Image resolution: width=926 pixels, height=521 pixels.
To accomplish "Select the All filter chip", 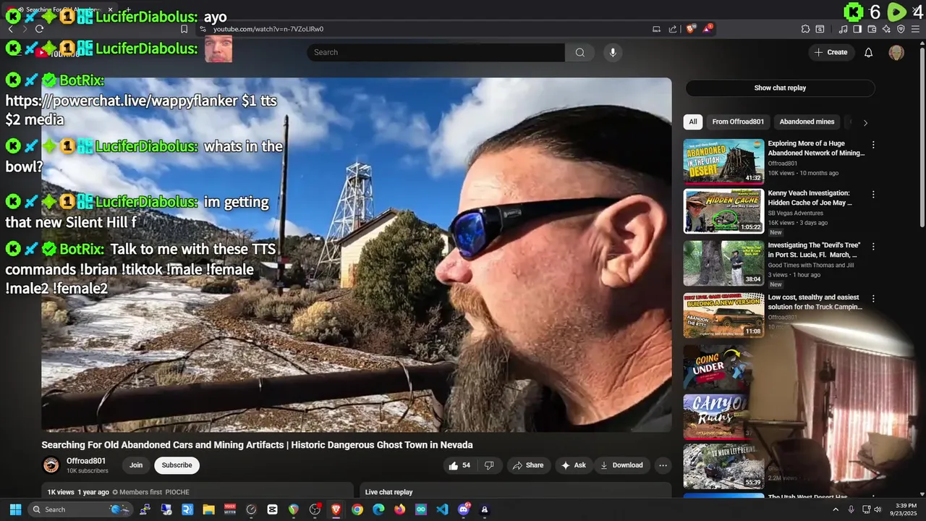I will click(x=693, y=122).
